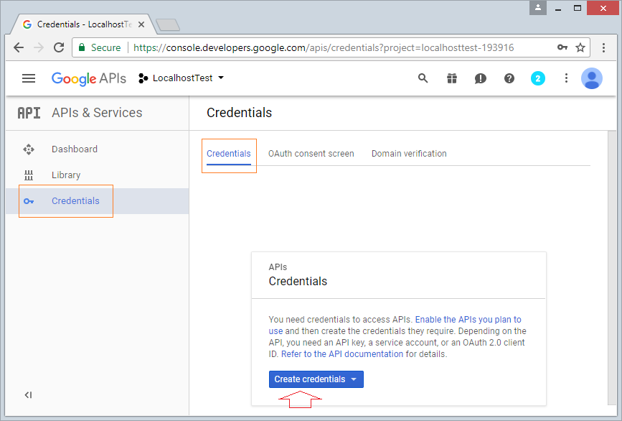The image size is (622, 421).
Task: Open the console three-dot settings menu
Action: (566, 78)
